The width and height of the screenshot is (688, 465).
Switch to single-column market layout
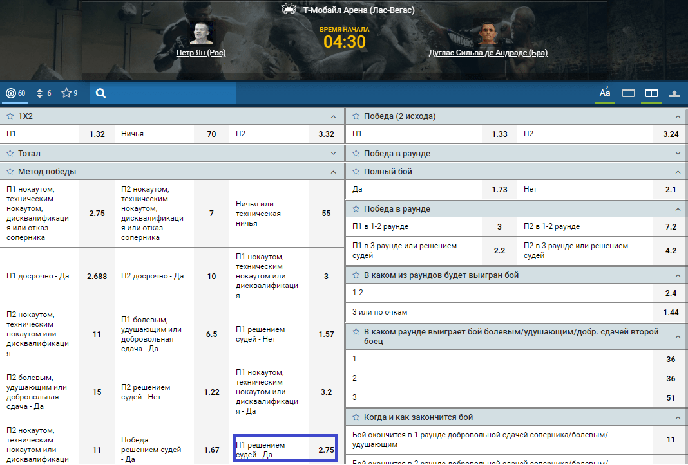pos(628,93)
